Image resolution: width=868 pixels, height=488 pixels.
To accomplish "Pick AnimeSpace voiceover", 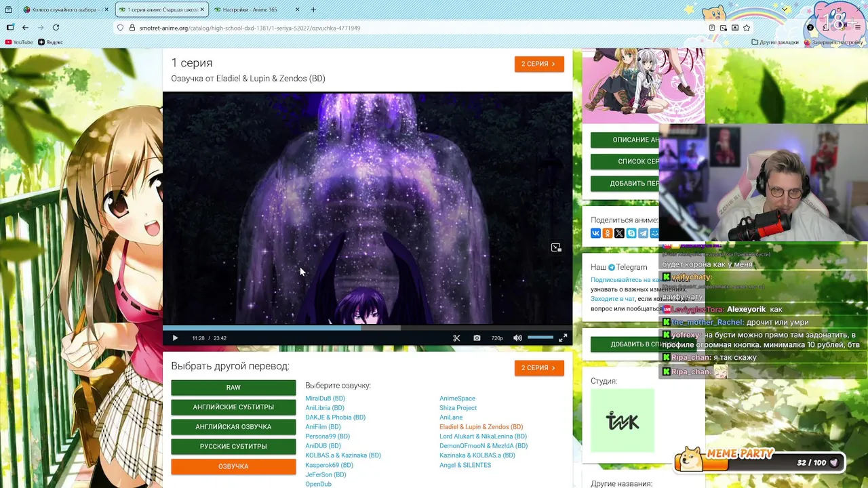I will pyautogui.click(x=457, y=399).
